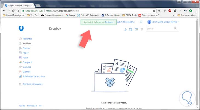Click the Archivos eliminados trash icon

[x=20, y=84]
